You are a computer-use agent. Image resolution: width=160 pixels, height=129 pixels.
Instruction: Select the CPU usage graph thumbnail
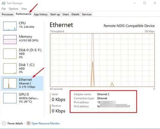(10, 26)
